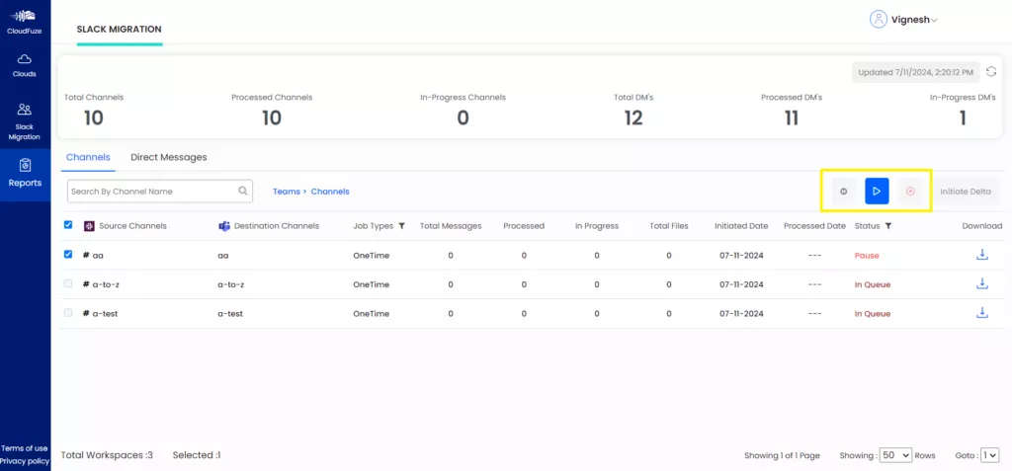
Task: Click source channel name # aa
Action: tap(93, 256)
